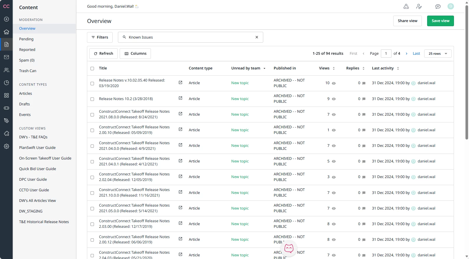Open external link icon for 2.02.04 release notes
469x259 pixels.
(x=180, y=177)
